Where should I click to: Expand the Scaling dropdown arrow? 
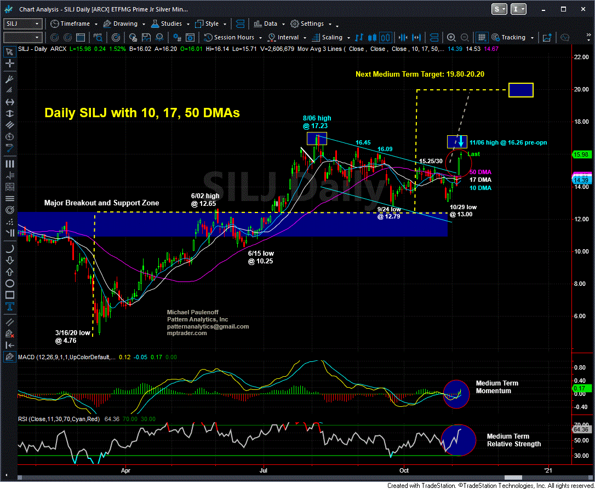[x=349, y=38]
